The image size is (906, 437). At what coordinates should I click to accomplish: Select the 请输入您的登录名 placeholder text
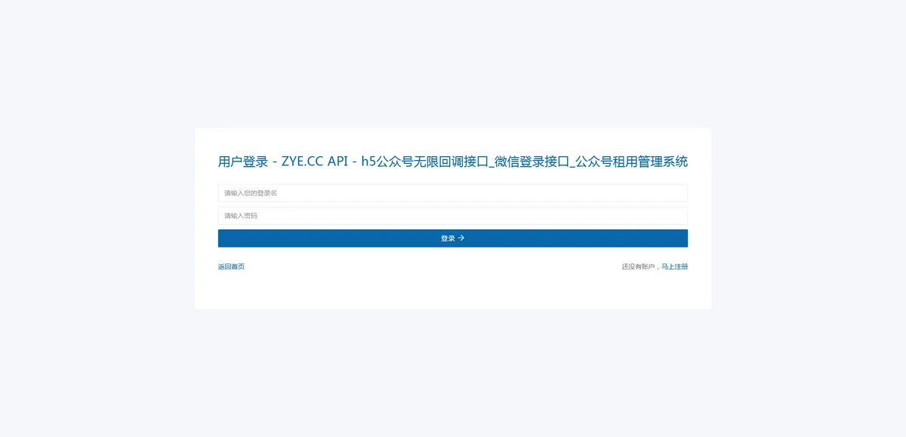251,193
